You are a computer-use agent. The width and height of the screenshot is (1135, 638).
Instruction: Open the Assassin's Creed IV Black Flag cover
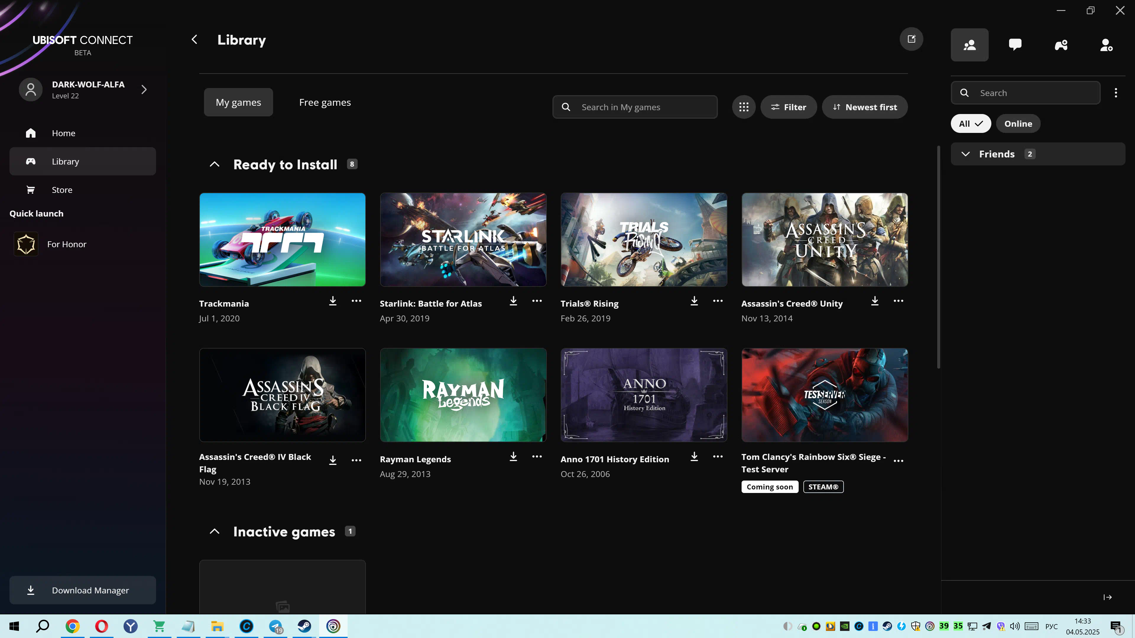(x=283, y=395)
